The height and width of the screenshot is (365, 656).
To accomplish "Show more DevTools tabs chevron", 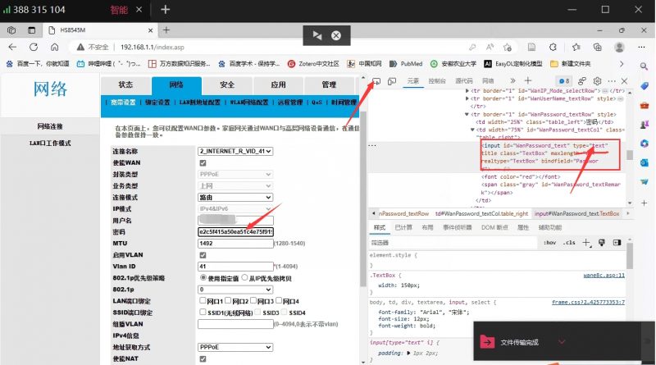I will tap(512, 80).
